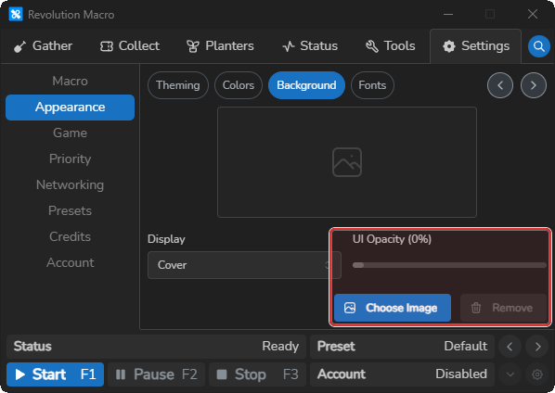The image size is (555, 393).
Task: Open the Collect tab
Action: coord(130,46)
